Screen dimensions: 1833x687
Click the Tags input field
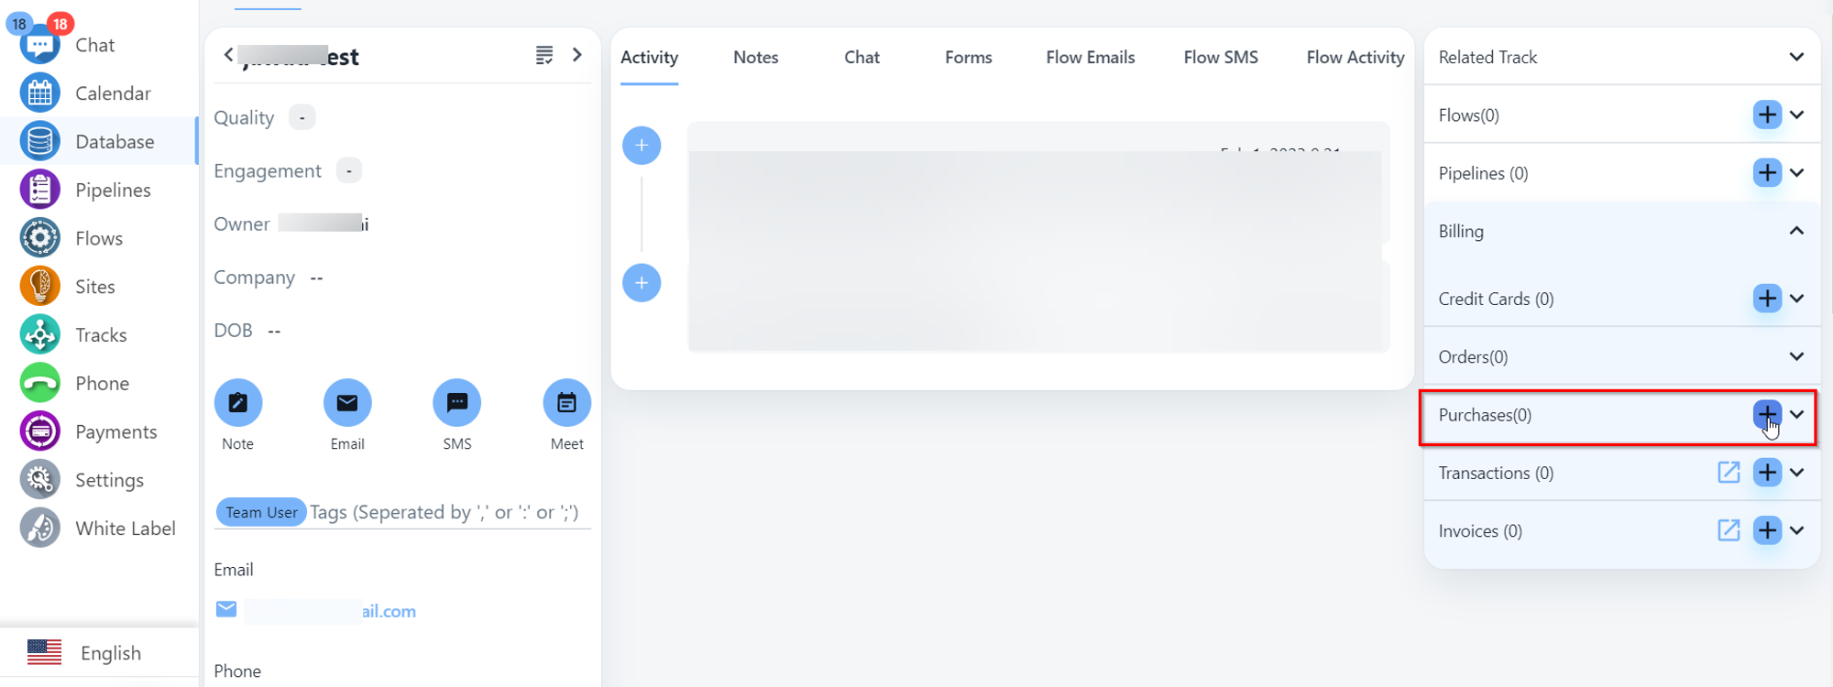point(445,512)
